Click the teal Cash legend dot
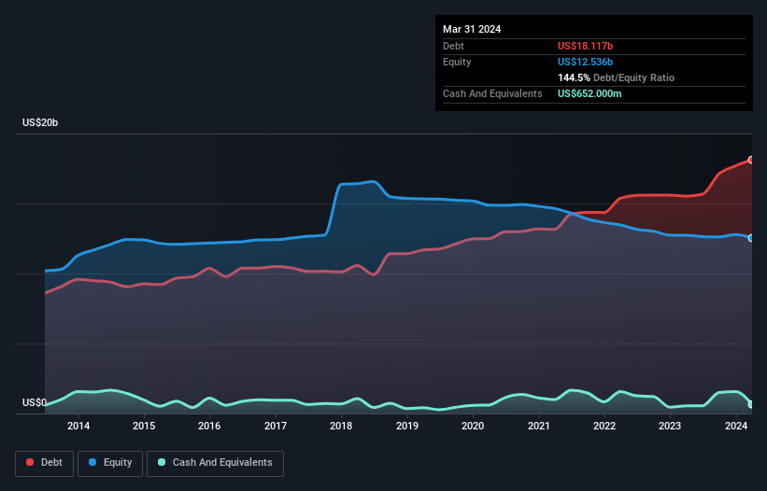 click(x=162, y=462)
